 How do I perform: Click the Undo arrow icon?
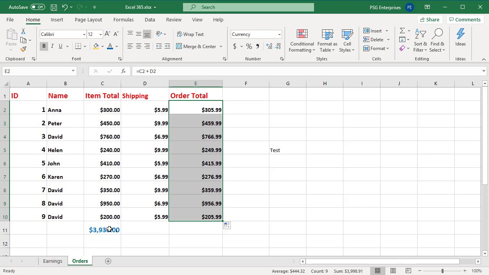(65, 7)
